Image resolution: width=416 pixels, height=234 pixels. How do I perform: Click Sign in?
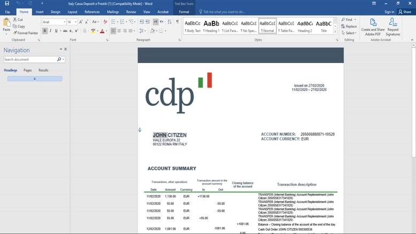(389, 12)
